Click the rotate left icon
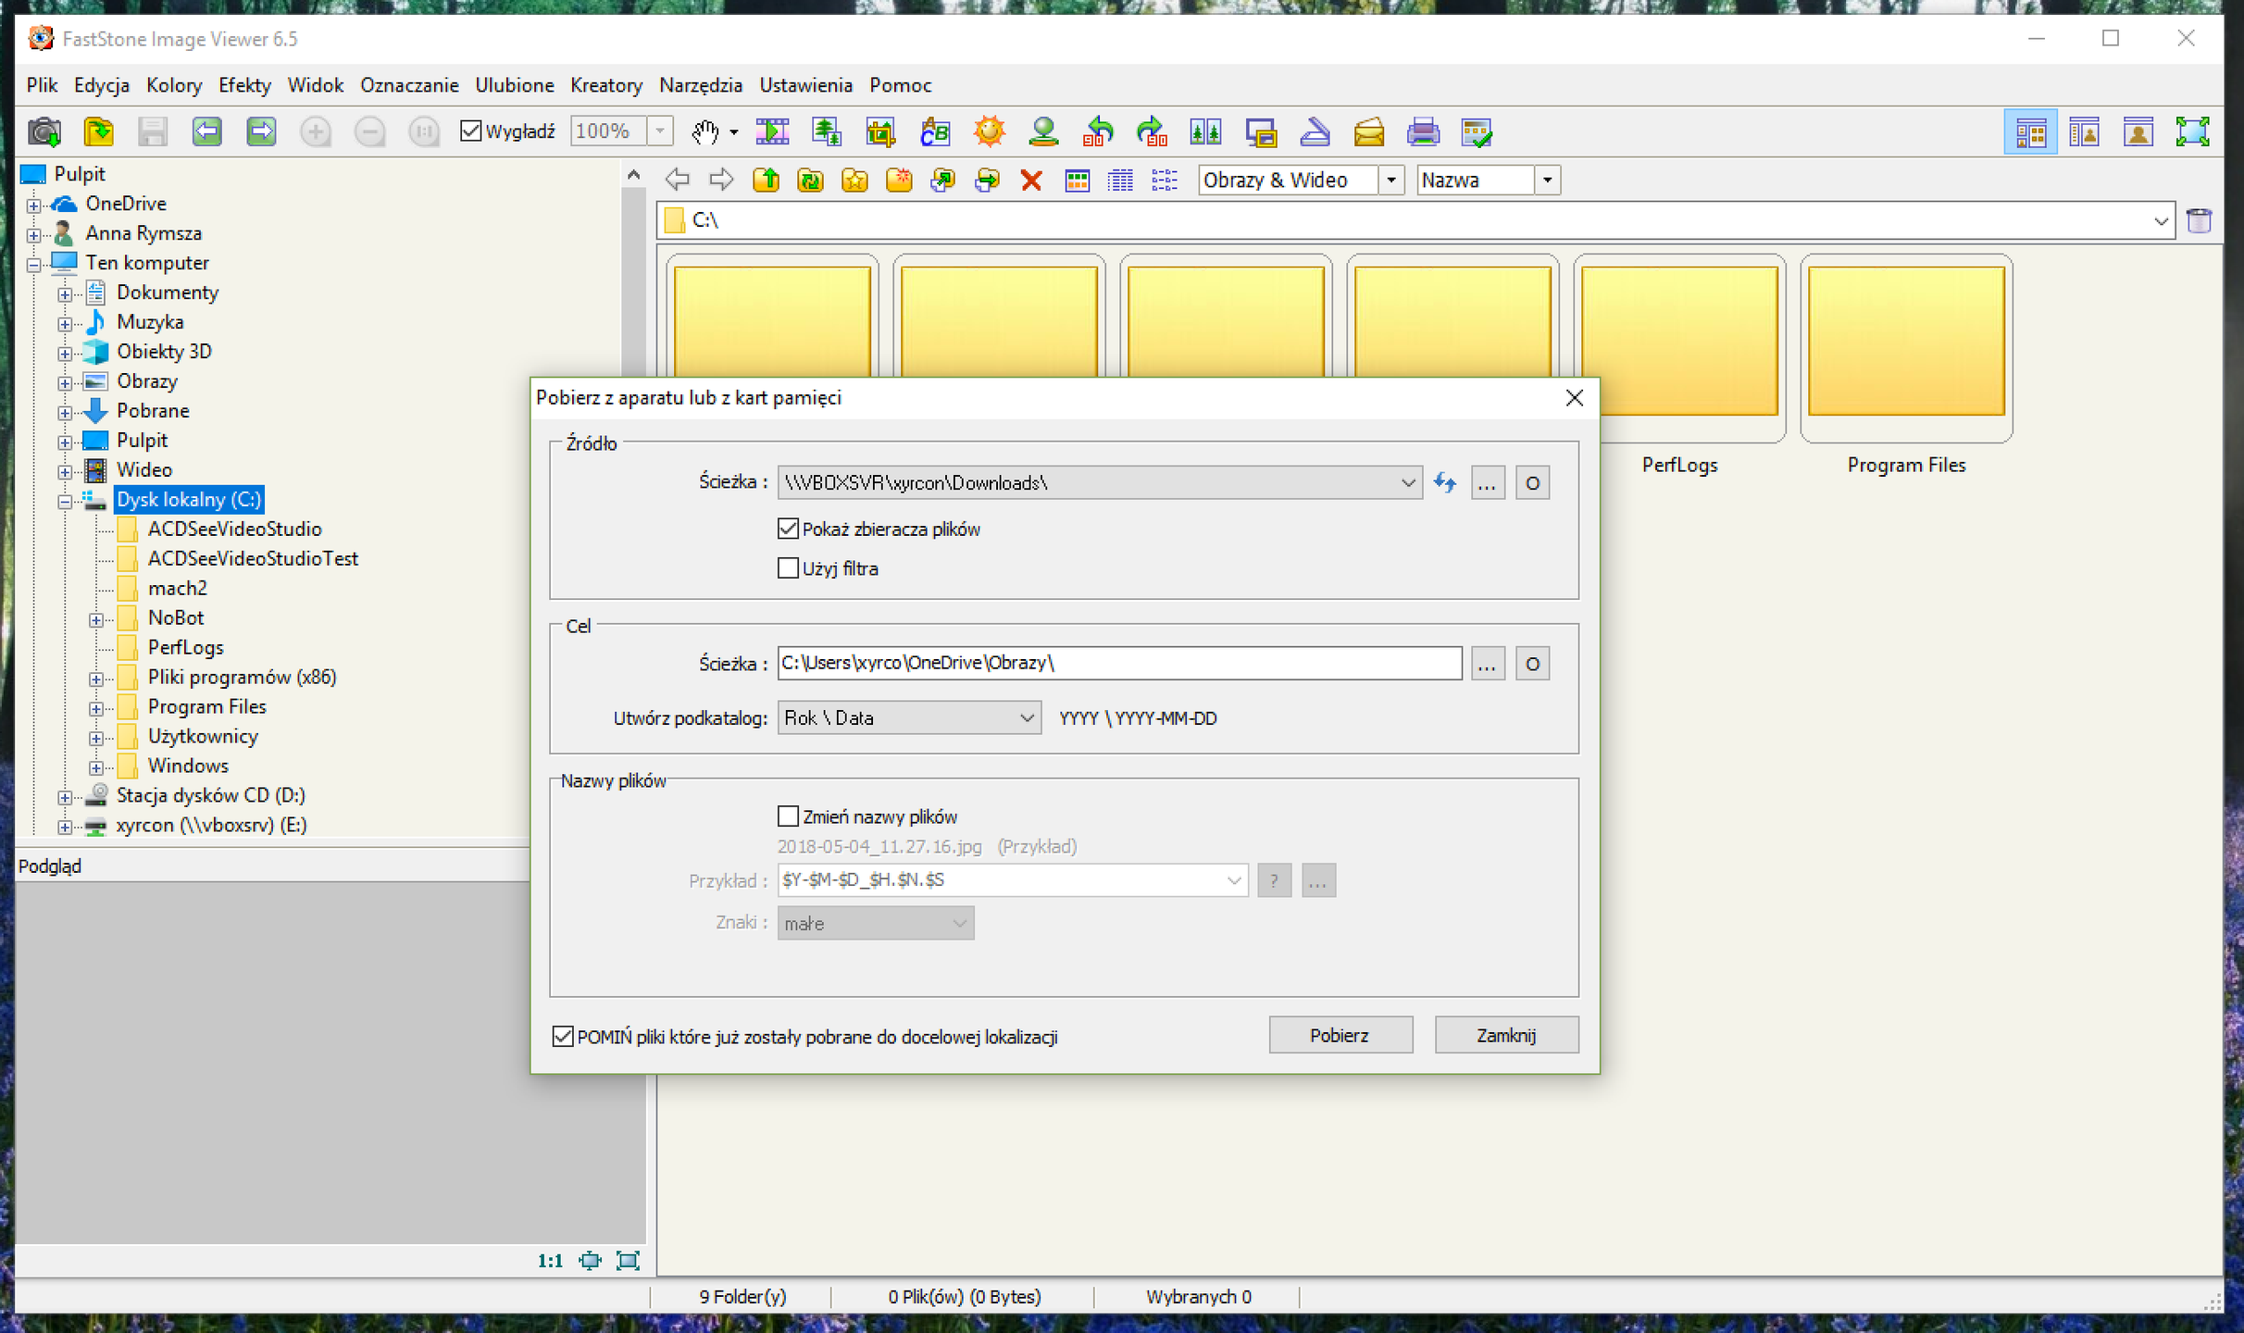Screen dimensions: 2244x1333 [x=1098, y=131]
